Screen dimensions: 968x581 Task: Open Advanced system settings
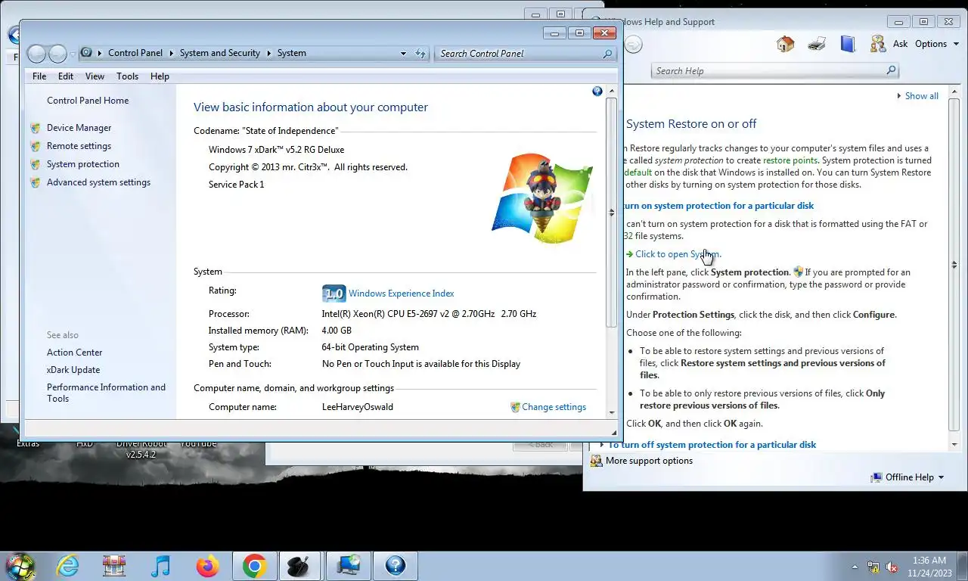click(98, 182)
